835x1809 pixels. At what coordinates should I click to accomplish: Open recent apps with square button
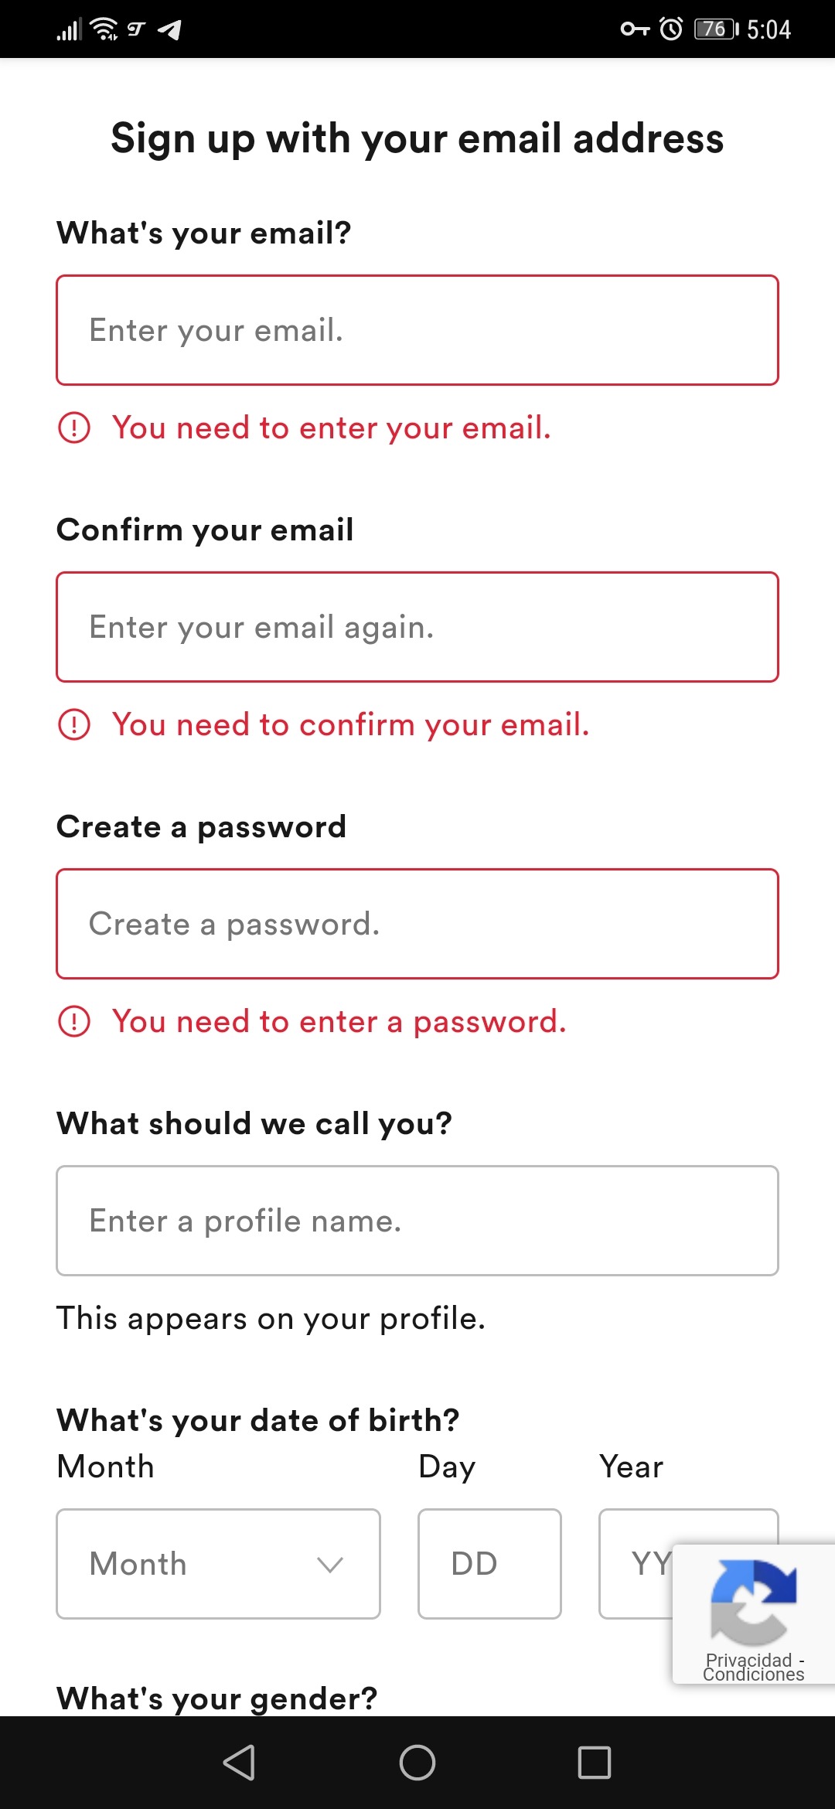pos(594,1763)
